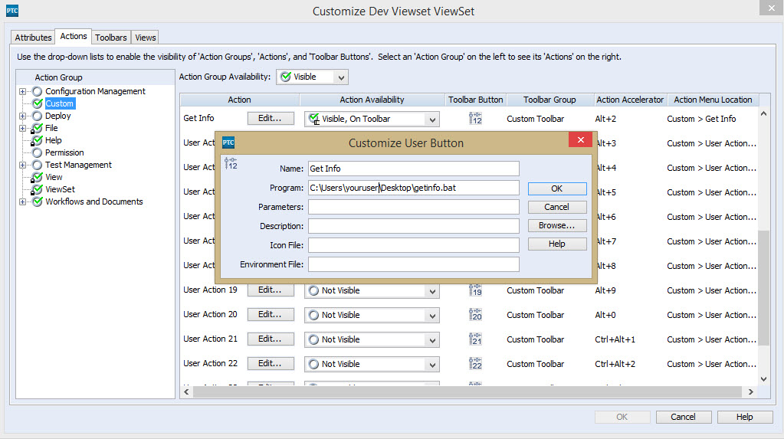
Task: Click the vertical scrollbar up arrow
Action: tap(763, 114)
